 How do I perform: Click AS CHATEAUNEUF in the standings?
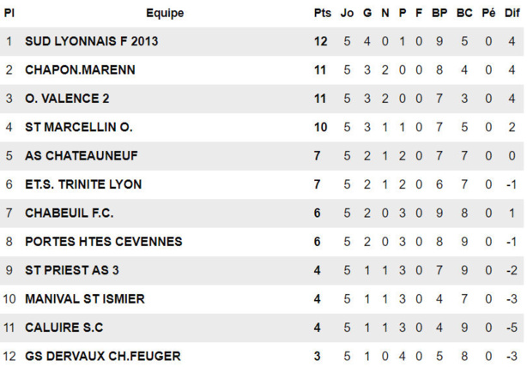click(82, 156)
